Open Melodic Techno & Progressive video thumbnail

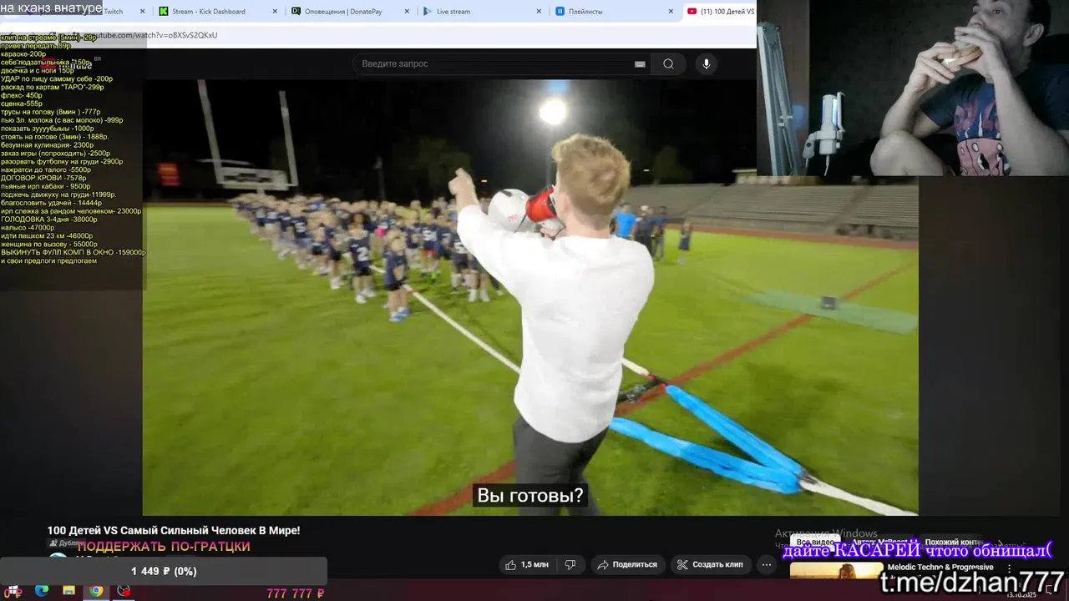(x=836, y=571)
